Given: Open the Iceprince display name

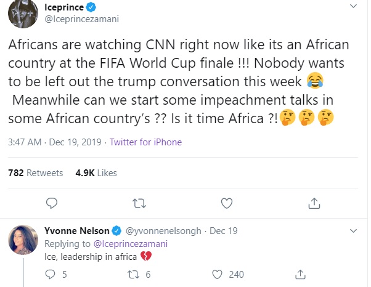Looking at the screenshot, I should click(67, 8).
